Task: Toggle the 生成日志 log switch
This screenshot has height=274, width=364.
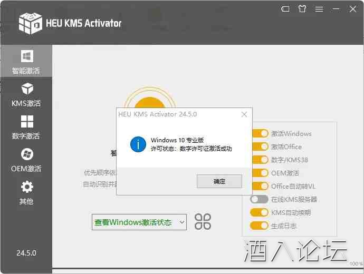Action: 260,226
